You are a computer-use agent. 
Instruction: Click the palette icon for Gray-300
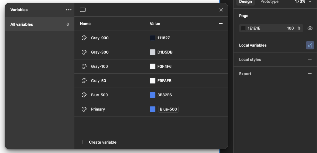coord(84,52)
